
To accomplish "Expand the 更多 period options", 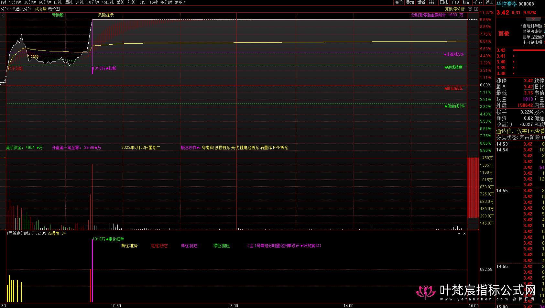I will coord(180,2).
